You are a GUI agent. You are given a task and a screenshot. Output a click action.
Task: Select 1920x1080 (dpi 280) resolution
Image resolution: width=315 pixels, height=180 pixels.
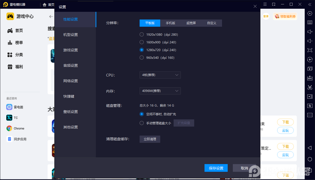(x=142, y=34)
